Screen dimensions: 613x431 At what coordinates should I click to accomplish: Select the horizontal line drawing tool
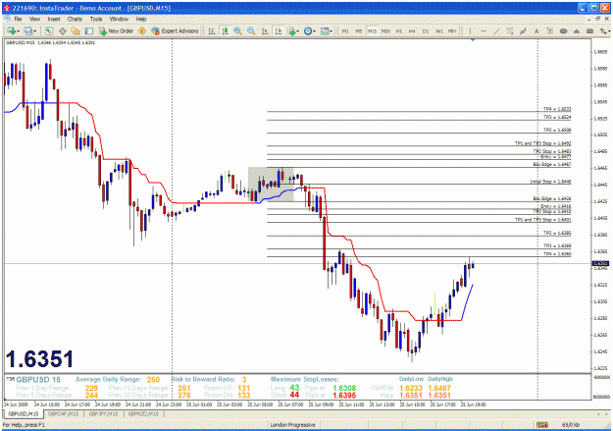(484, 30)
